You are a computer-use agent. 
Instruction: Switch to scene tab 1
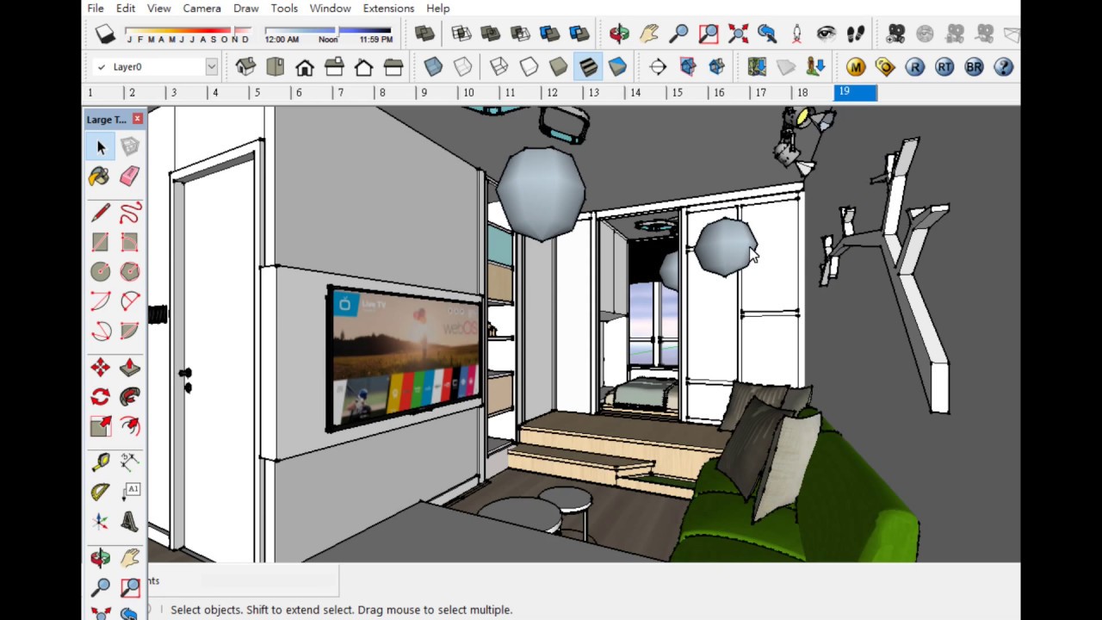point(102,92)
